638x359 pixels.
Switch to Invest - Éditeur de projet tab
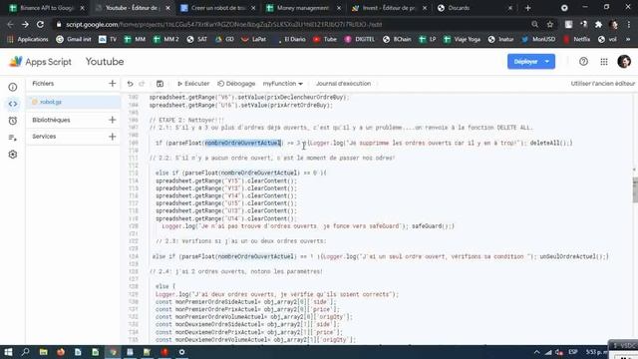click(389, 8)
